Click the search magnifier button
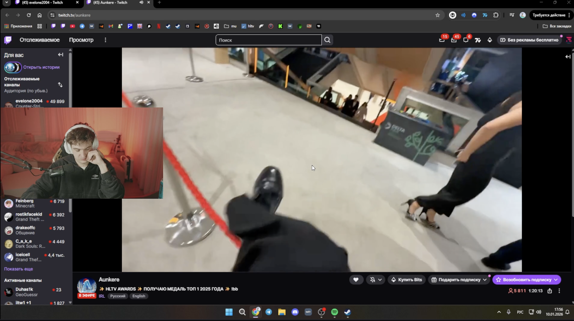Image resolution: width=574 pixels, height=321 pixels. (327, 40)
